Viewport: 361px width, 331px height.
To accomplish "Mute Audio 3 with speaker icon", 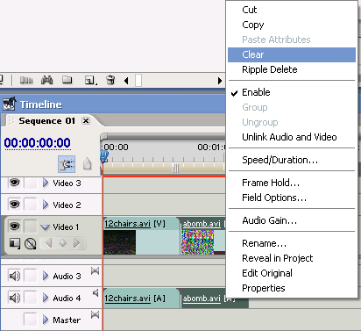I will click(x=15, y=276).
